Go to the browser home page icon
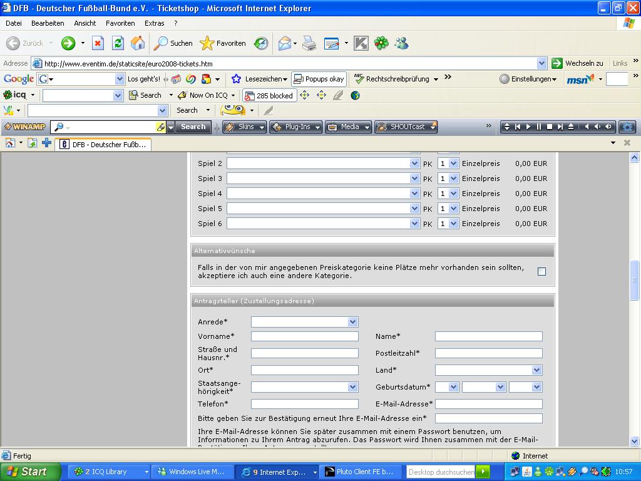This screenshot has width=641, height=481. 138,43
